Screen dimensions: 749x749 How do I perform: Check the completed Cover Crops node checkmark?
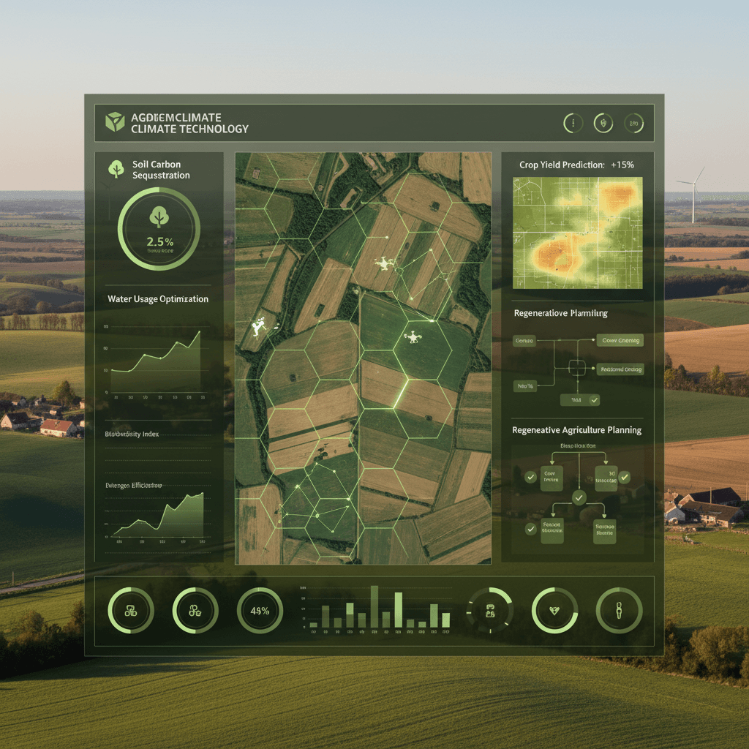[x=532, y=476]
